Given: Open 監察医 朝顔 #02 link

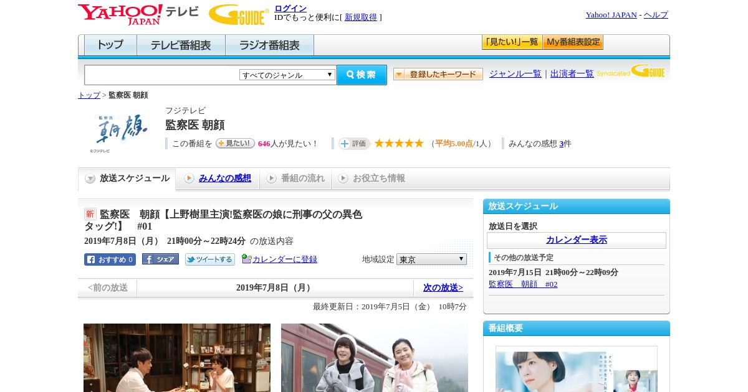Looking at the screenshot, I should (x=523, y=284).
